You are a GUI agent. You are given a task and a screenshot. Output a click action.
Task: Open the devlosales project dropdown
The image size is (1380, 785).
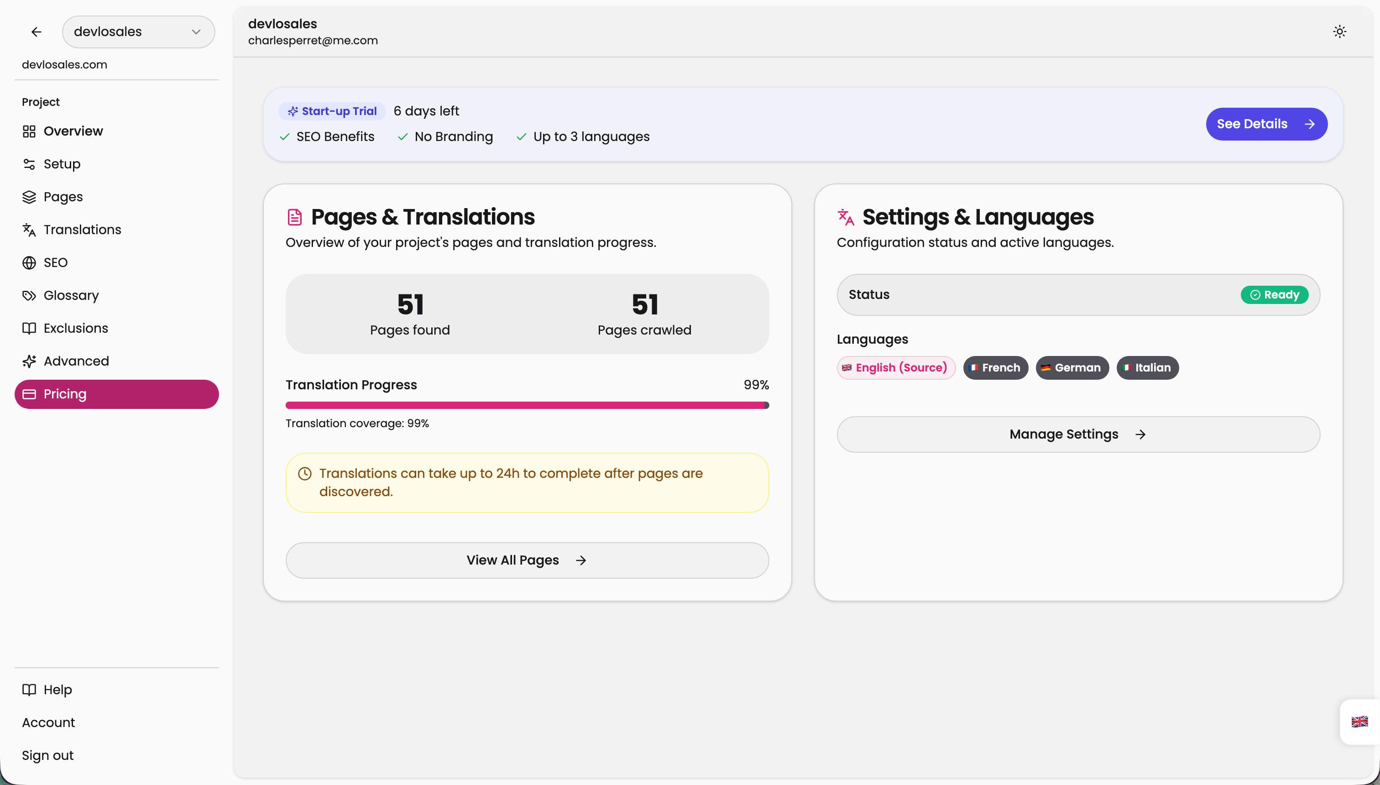pos(138,31)
